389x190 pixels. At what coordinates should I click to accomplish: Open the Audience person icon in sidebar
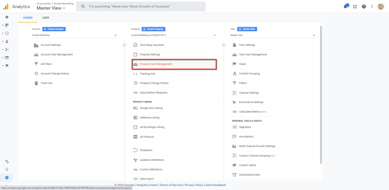pyautogui.click(x=7, y=41)
